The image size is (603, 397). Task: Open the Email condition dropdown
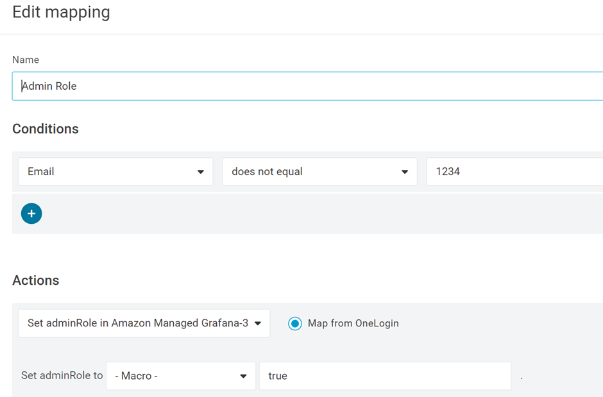coord(115,172)
